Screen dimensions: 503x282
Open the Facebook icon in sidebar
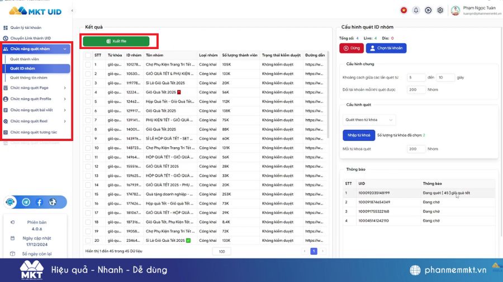[39, 202]
